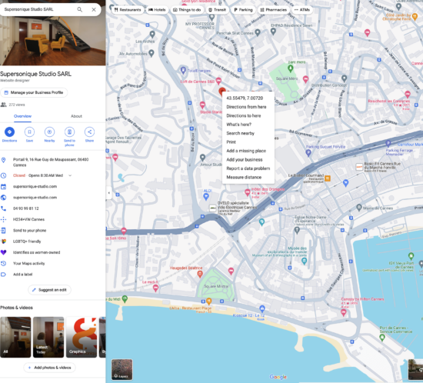Switch to the About tab
The image size is (423, 383).
coord(76,116)
